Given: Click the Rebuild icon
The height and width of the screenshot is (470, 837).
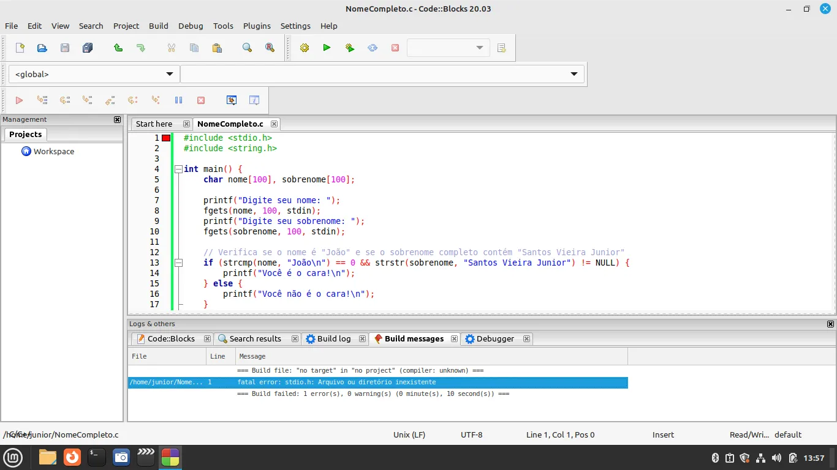Looking at the screenshot, I should pos(373,48).
